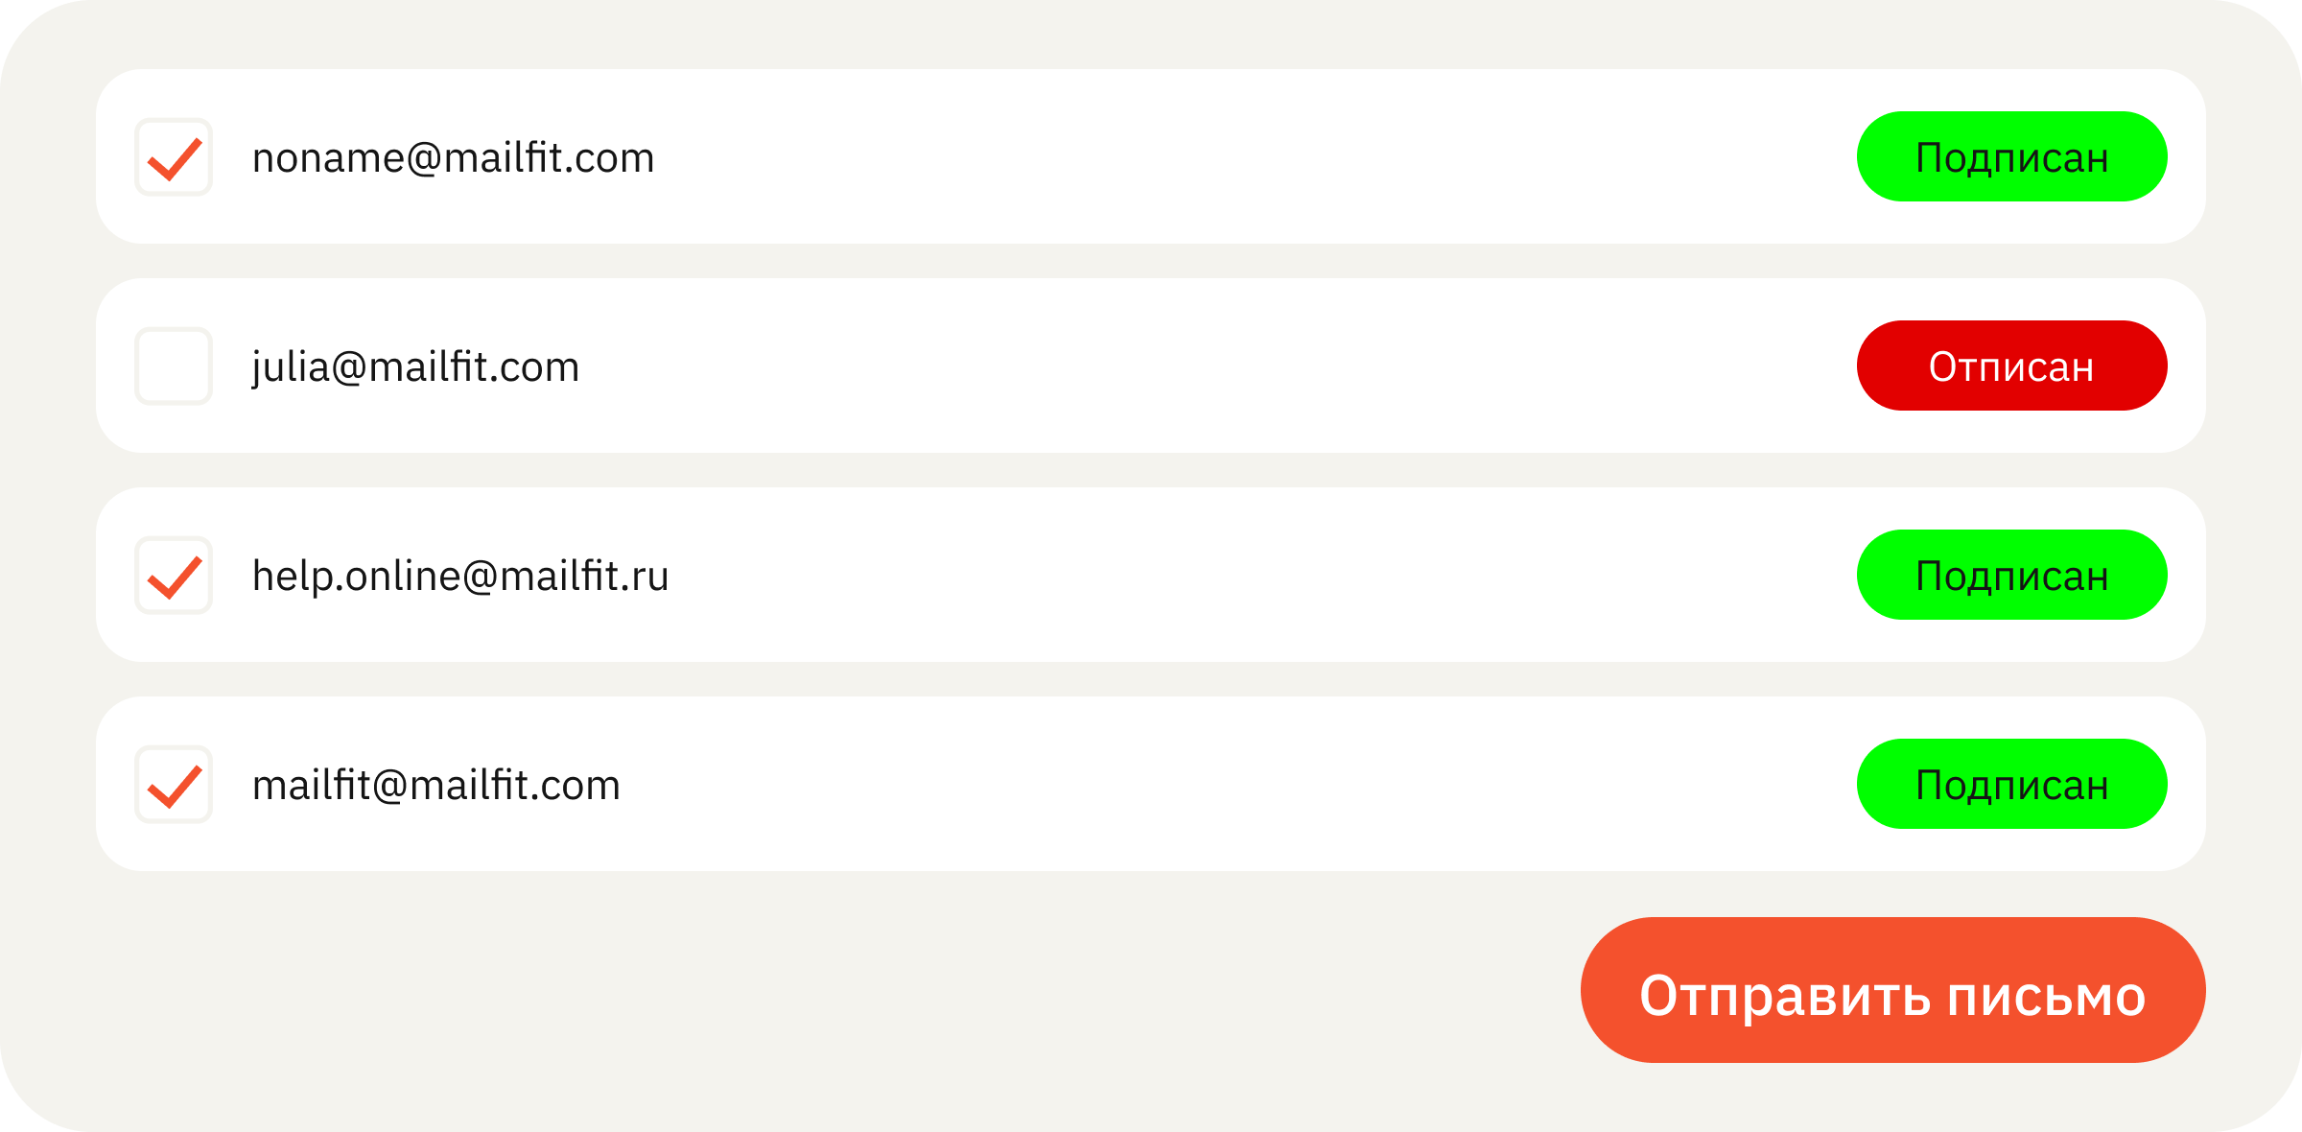2302x1132 pixels.
Task: Click the red checkmark icon beside mailfit@mailfit.com
Action: [x=175, y=787]
